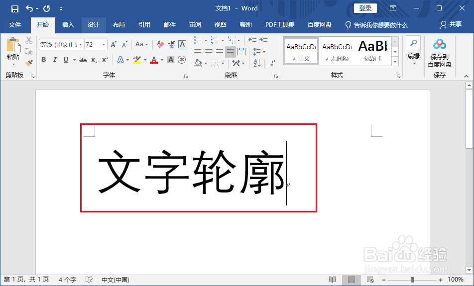Image resolution: width=474 pixels, height=286 pixels.
Task: Switch to the Review (审阅) tab
Action: click(x=195, y=25)
